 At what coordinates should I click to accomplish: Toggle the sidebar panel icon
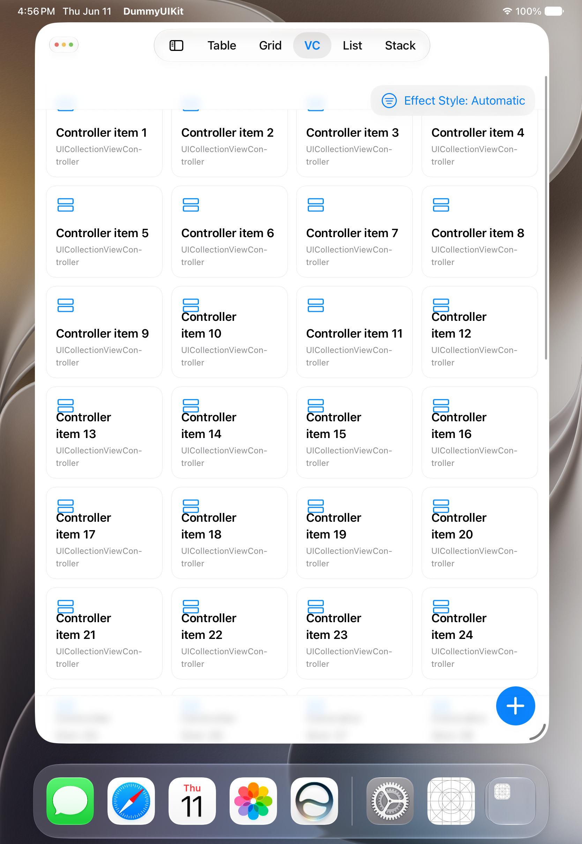[177, 46]
